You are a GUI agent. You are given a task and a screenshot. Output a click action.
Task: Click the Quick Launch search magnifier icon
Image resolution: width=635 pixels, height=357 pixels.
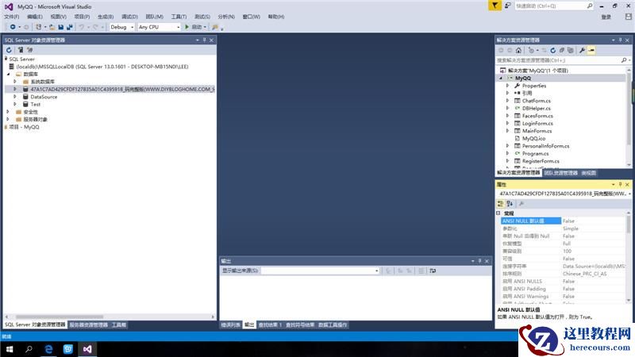(590, 6)
